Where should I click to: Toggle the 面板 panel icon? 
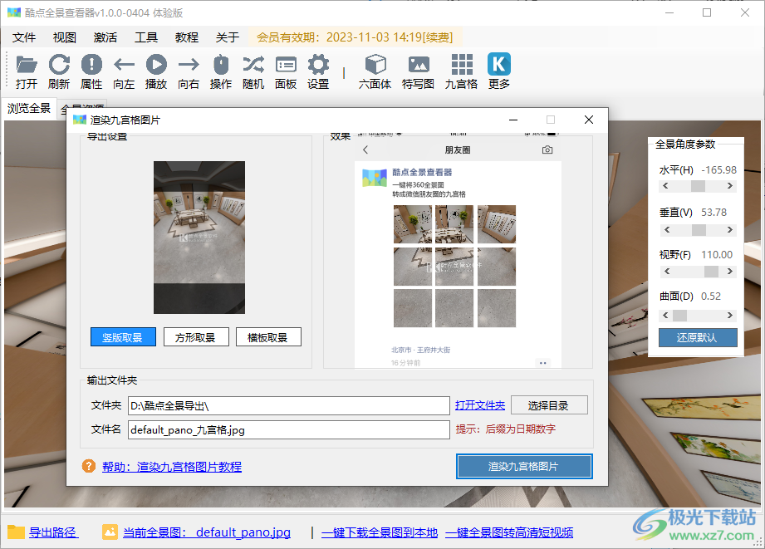point(286,65)
